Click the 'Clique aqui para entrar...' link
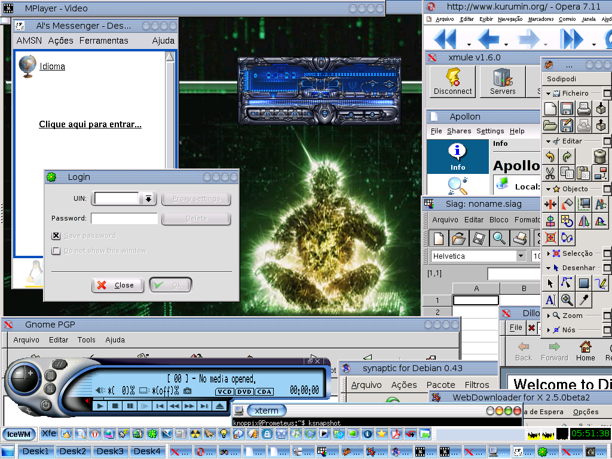 point(90,124)
